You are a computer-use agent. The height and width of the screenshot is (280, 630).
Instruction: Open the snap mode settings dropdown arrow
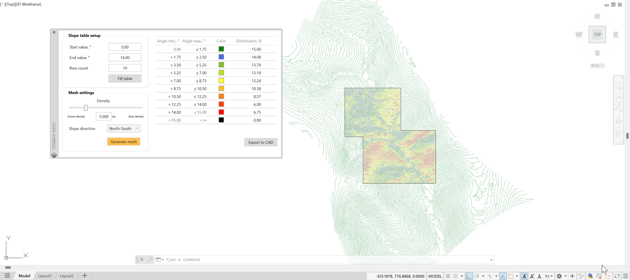[x=462, y=276]
